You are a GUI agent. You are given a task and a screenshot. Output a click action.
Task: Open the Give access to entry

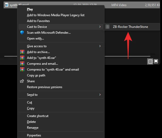[x=61, y=46]
